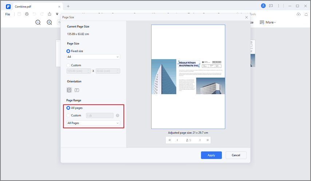
Task: Open the three-dot options menu
Action: pos(279,6)
